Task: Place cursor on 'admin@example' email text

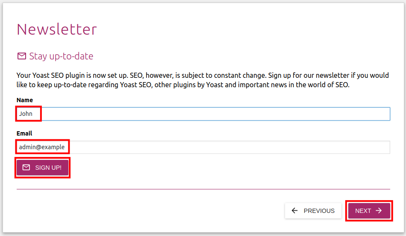Action: (x=41, y=147)
